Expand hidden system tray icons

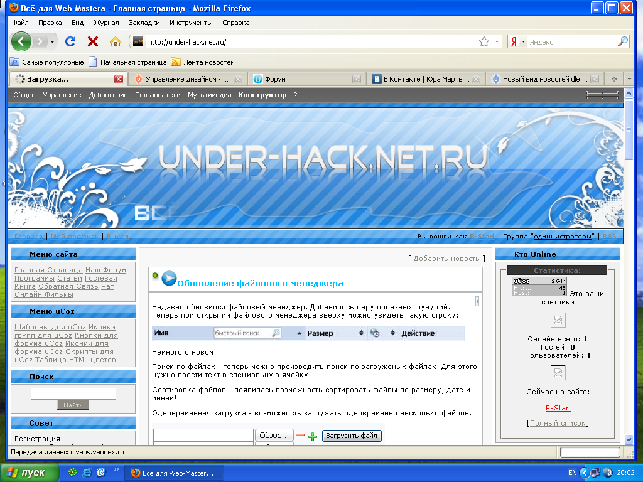(x=585, y=473)
